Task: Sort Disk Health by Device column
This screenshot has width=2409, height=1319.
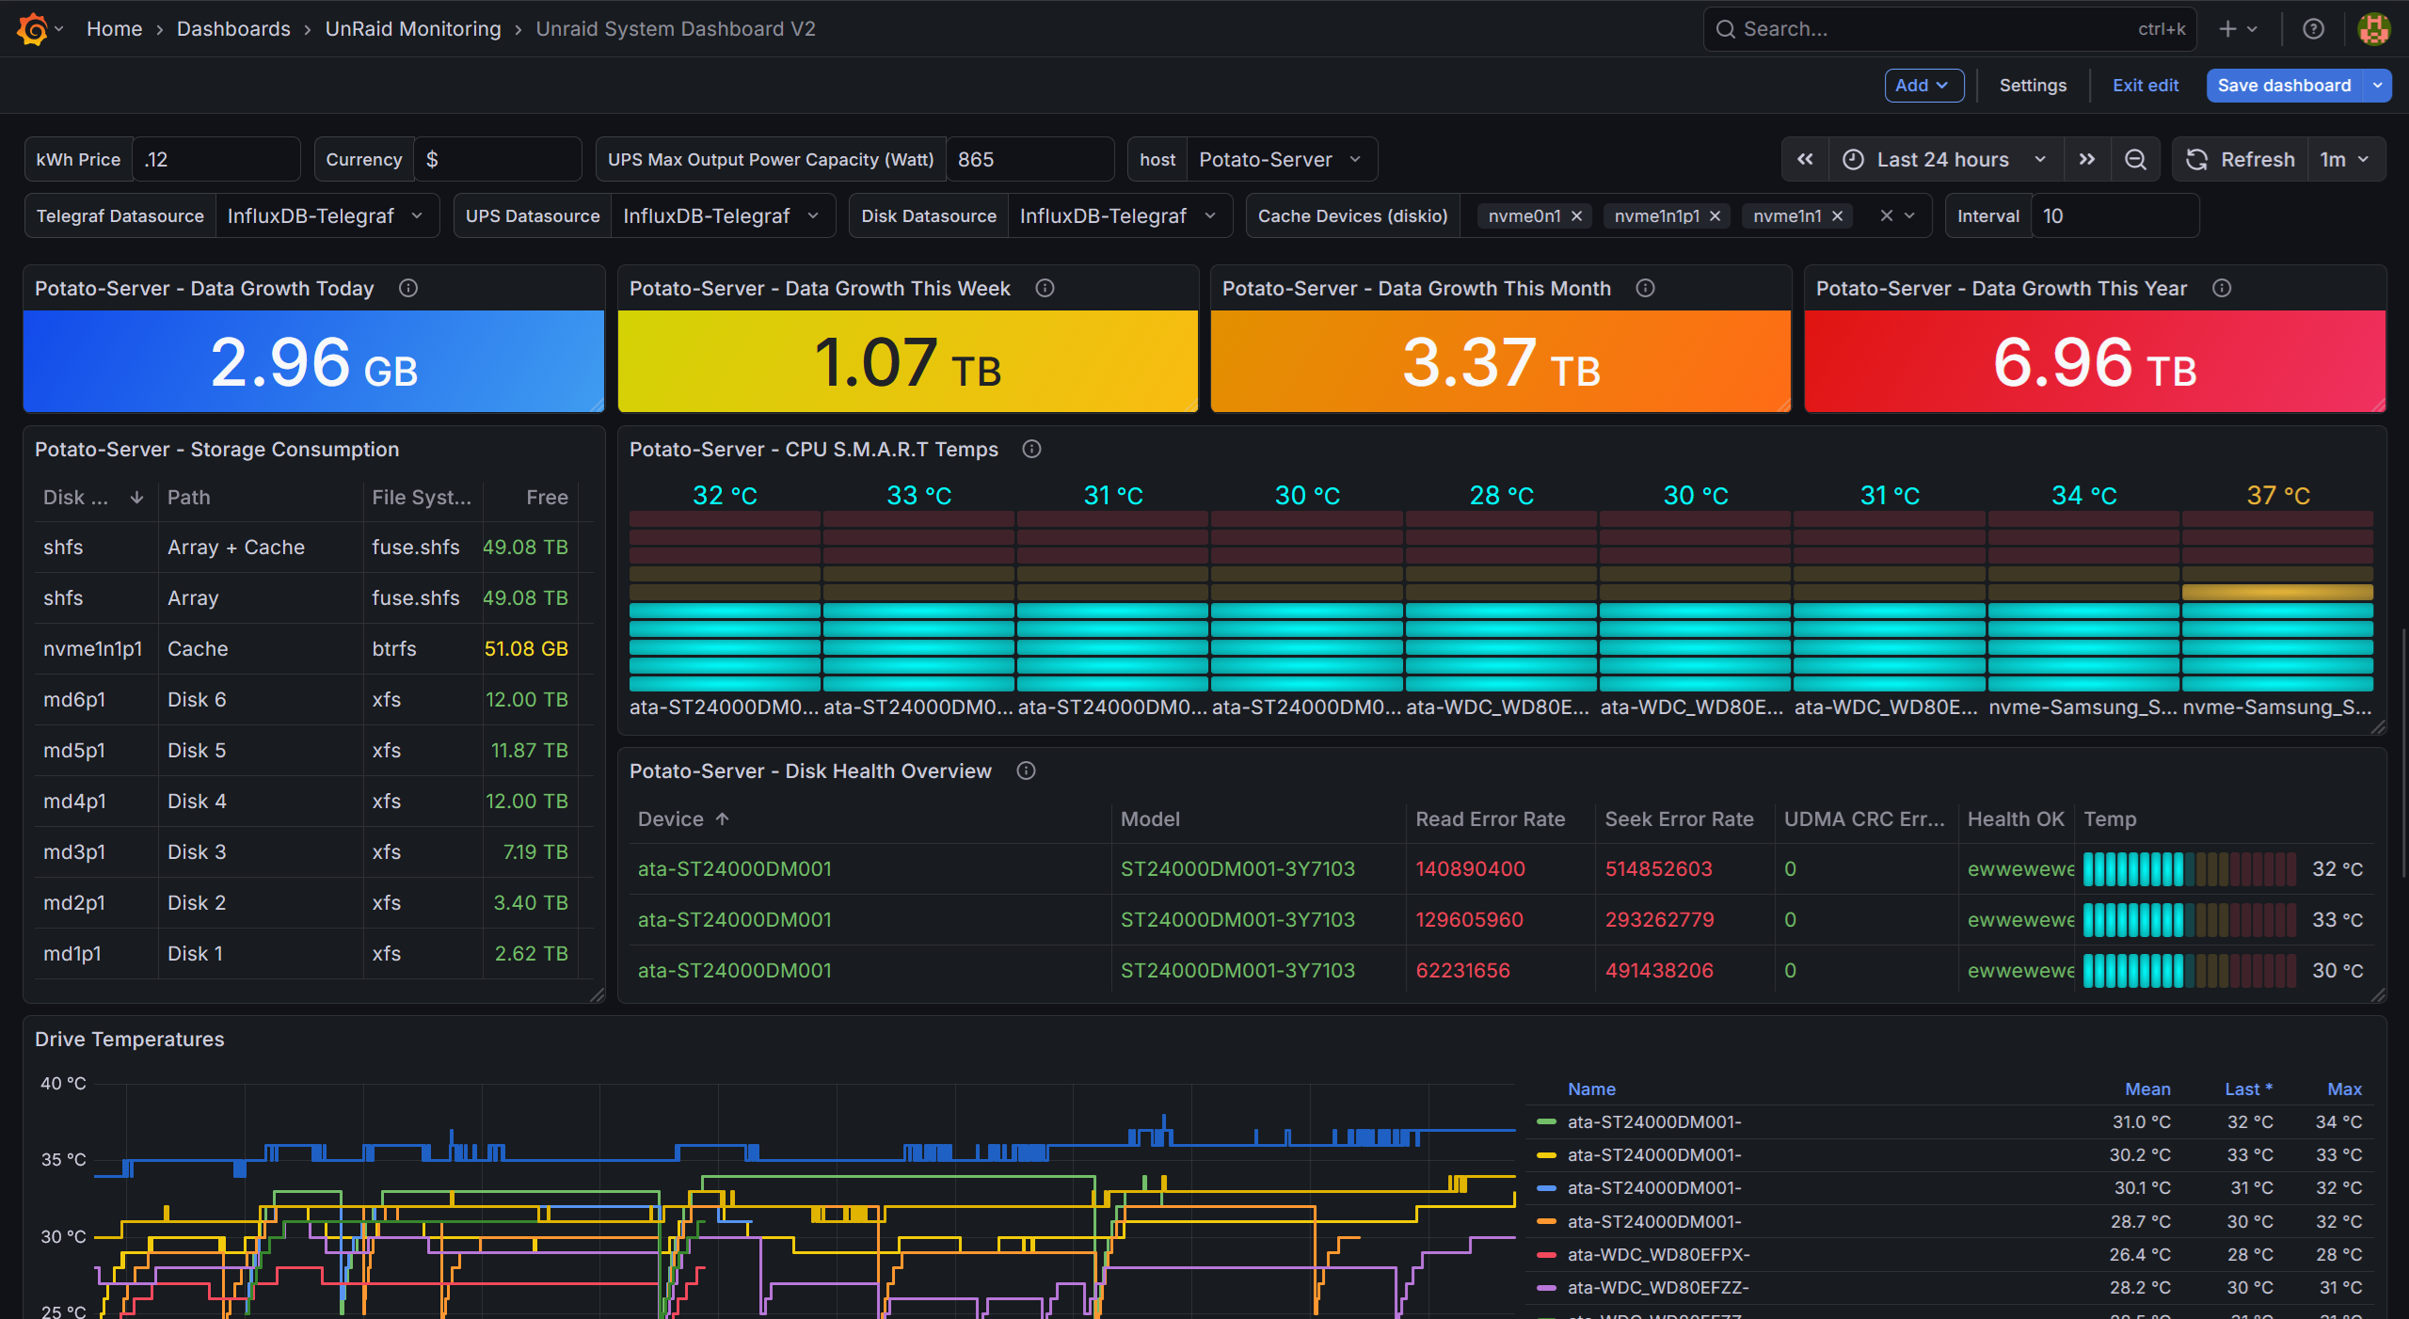Action: (684, 819)
